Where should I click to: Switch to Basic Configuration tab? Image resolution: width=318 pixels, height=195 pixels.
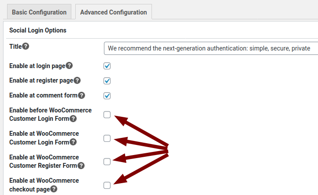pyautogui.click(x=39, y=12)
